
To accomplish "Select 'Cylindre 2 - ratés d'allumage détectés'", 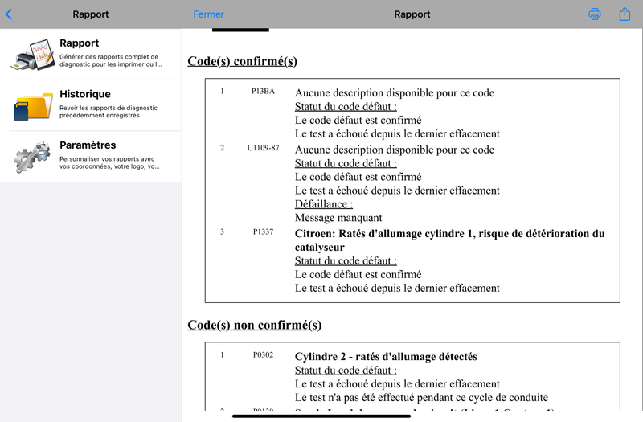I will pos(386,357).
